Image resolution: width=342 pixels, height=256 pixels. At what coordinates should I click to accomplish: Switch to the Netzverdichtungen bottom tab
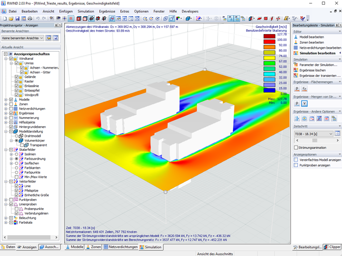pyautogui.click(x=121, y=247)
